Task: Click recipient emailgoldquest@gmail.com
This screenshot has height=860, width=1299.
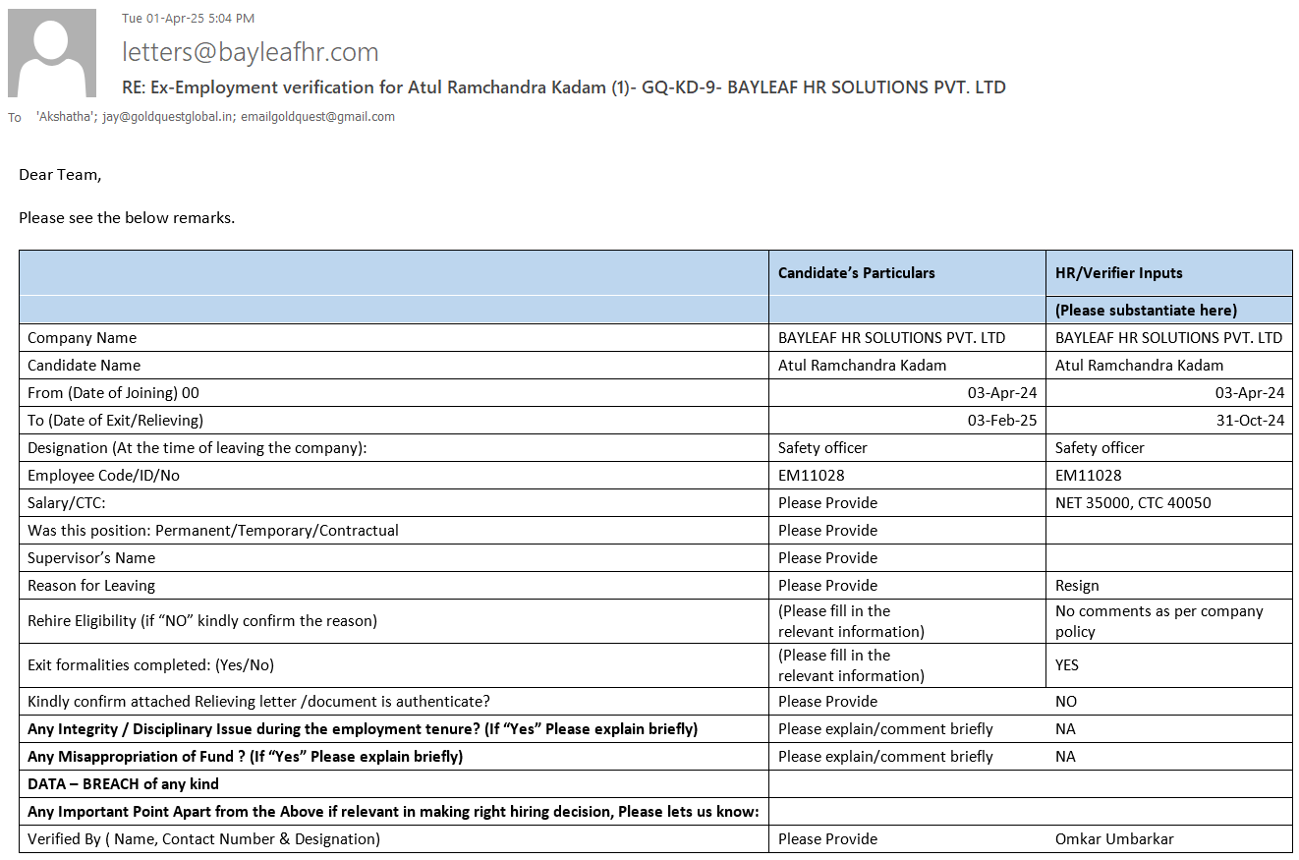Action: click(x=318, y=117)
